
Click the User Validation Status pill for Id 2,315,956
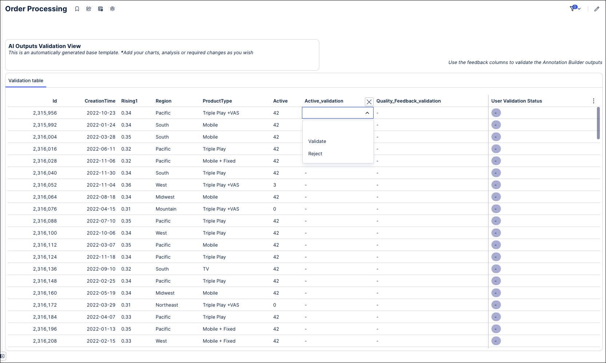496,113
